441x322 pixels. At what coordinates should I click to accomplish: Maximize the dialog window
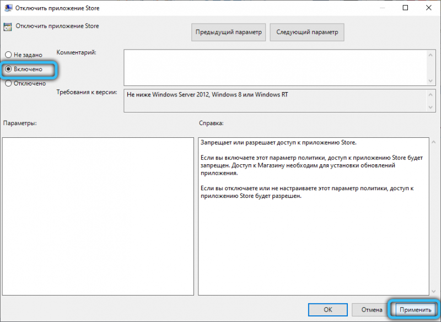click(405, 8)
